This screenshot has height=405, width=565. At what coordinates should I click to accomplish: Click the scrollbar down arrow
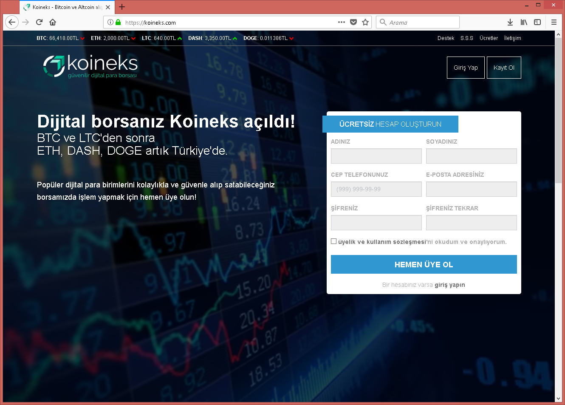pyautogui.click(x=558, y=399)
